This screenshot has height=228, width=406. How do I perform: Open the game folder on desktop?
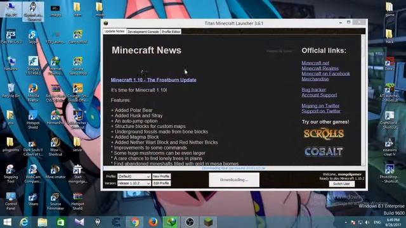point(390,9)
